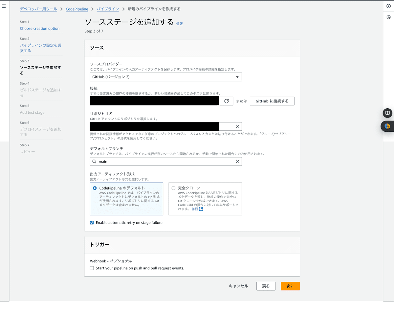This screenshot has height=309, width=394.
Task: Open the book tutorial icon button
Action: point(387,113)
